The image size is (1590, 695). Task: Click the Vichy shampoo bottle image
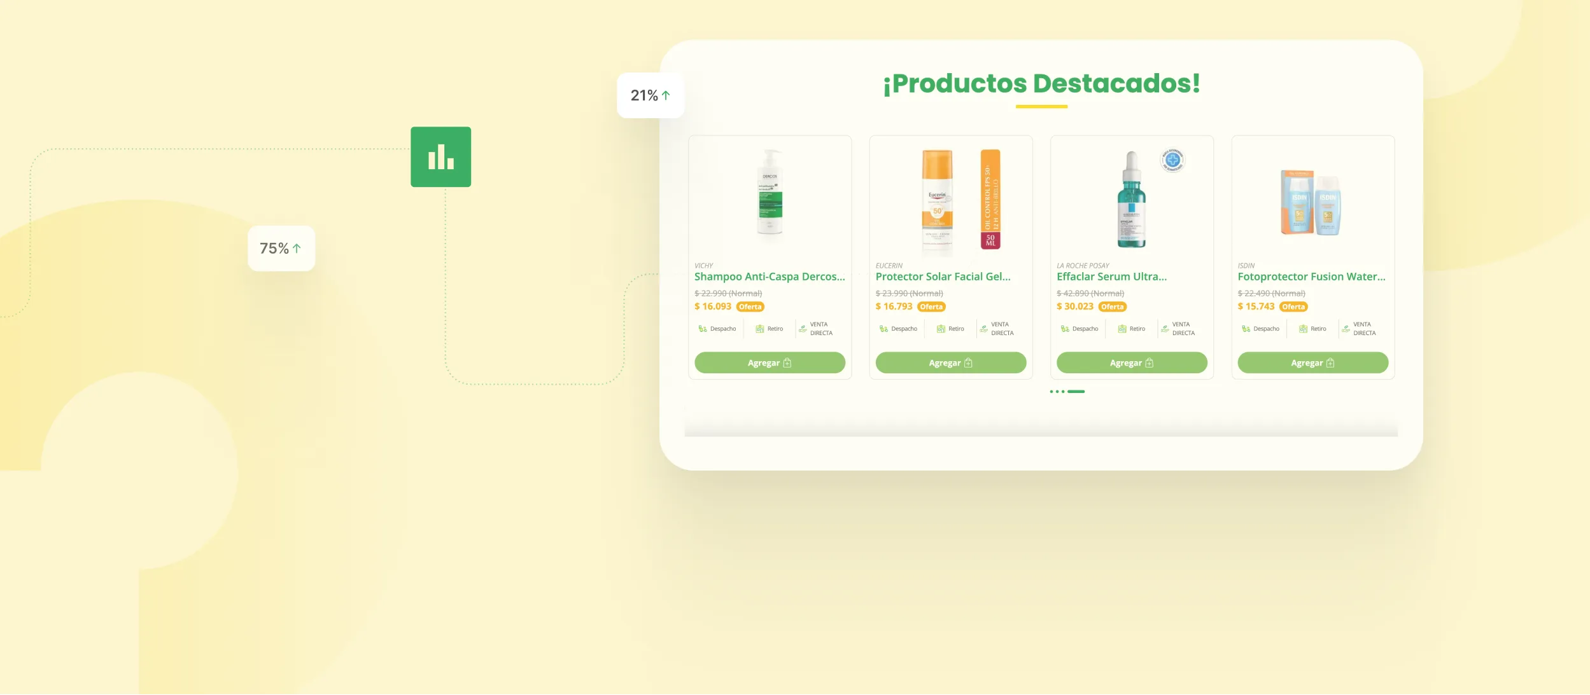770,193
